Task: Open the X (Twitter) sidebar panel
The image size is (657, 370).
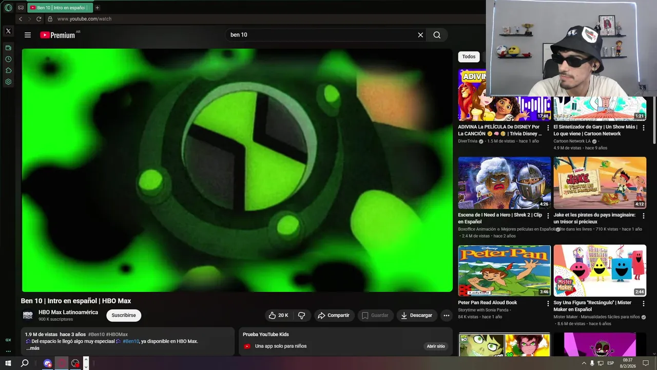Action: pyautogui.click(x=8, y=31)
